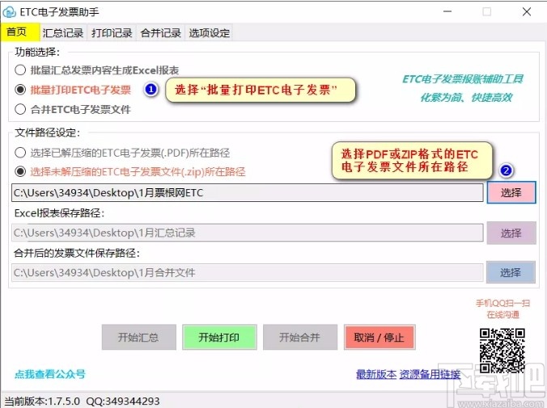
Task: Open the 资源备用链接 link
Action: pos(430,375)
